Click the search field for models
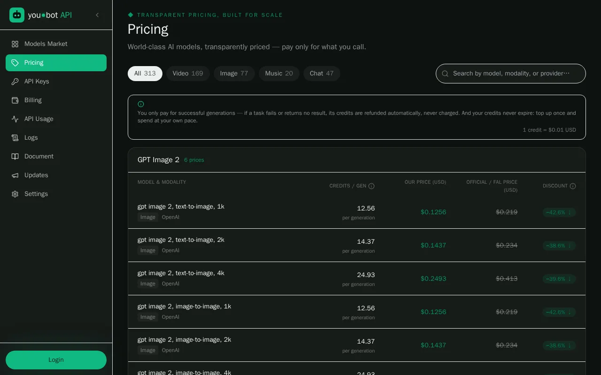This screenshot has height=375, width=601. [511, 74]
